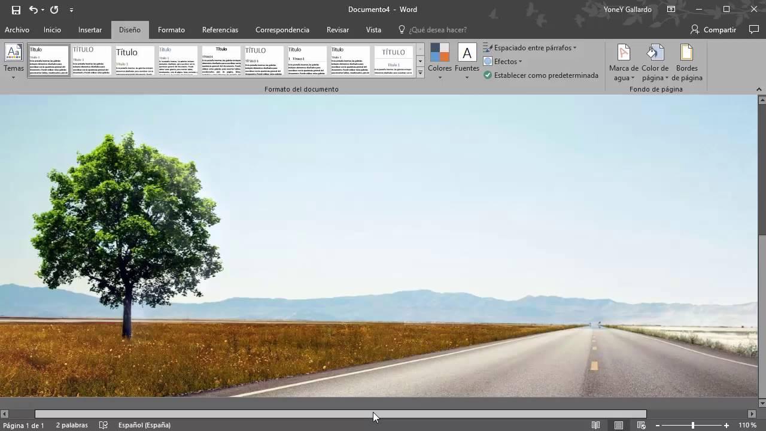Switch to the Revisar tab
Viewport: 766px width, 431px height.
338,30
